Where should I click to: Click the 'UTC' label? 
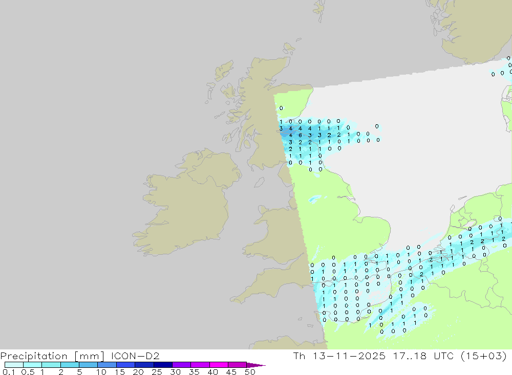pyautogui.click(x=444, y=356)
